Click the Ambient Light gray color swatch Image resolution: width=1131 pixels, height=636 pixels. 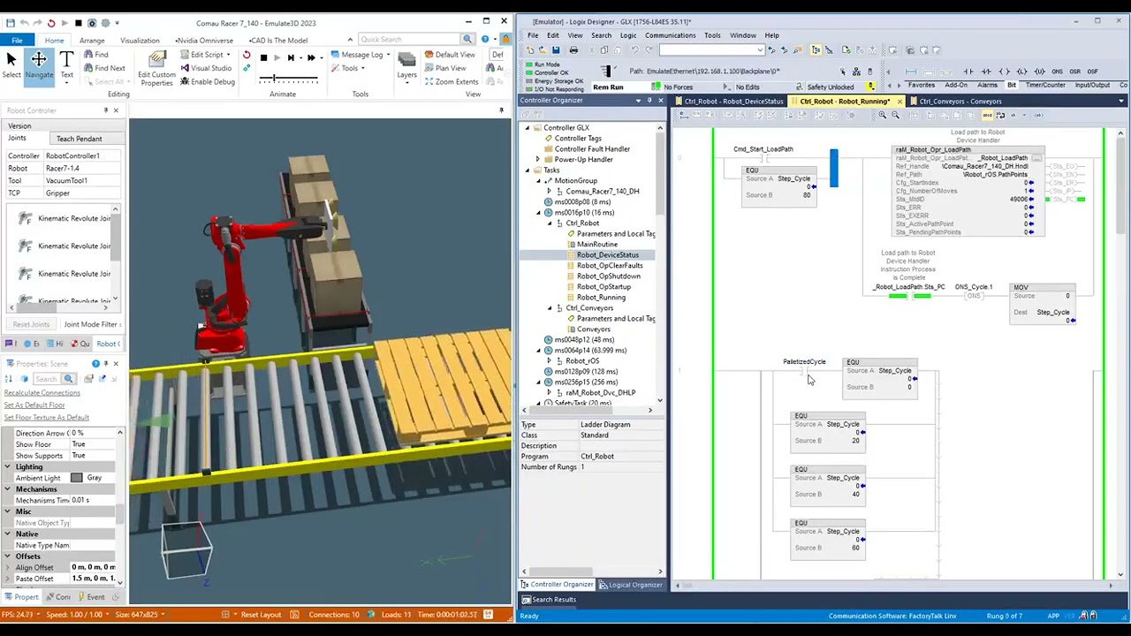click(x=77, y=478)
